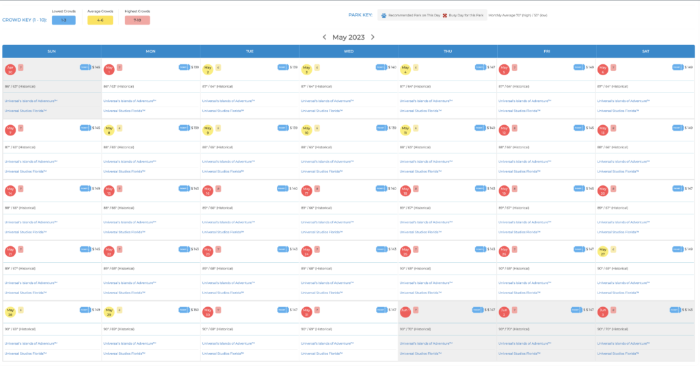Open Universal Studios Florida link on May 6

[x=621, y=110]
